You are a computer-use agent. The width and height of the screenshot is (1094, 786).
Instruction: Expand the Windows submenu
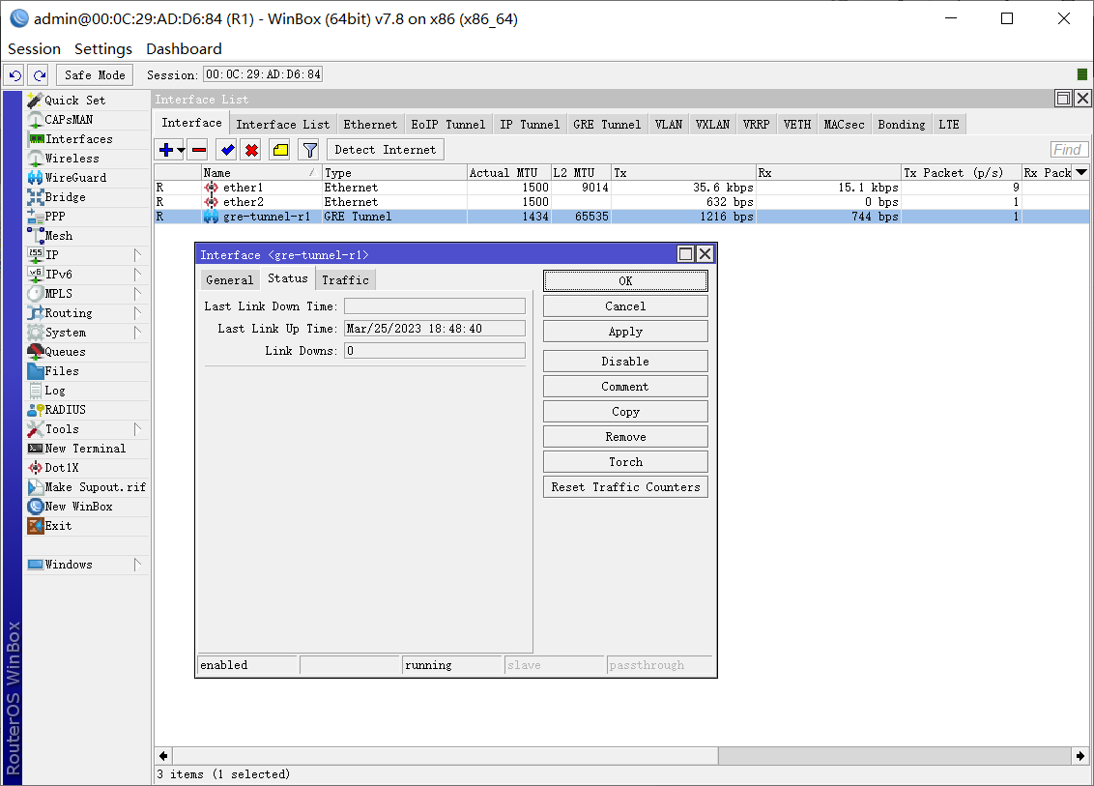tap(88, 565)
